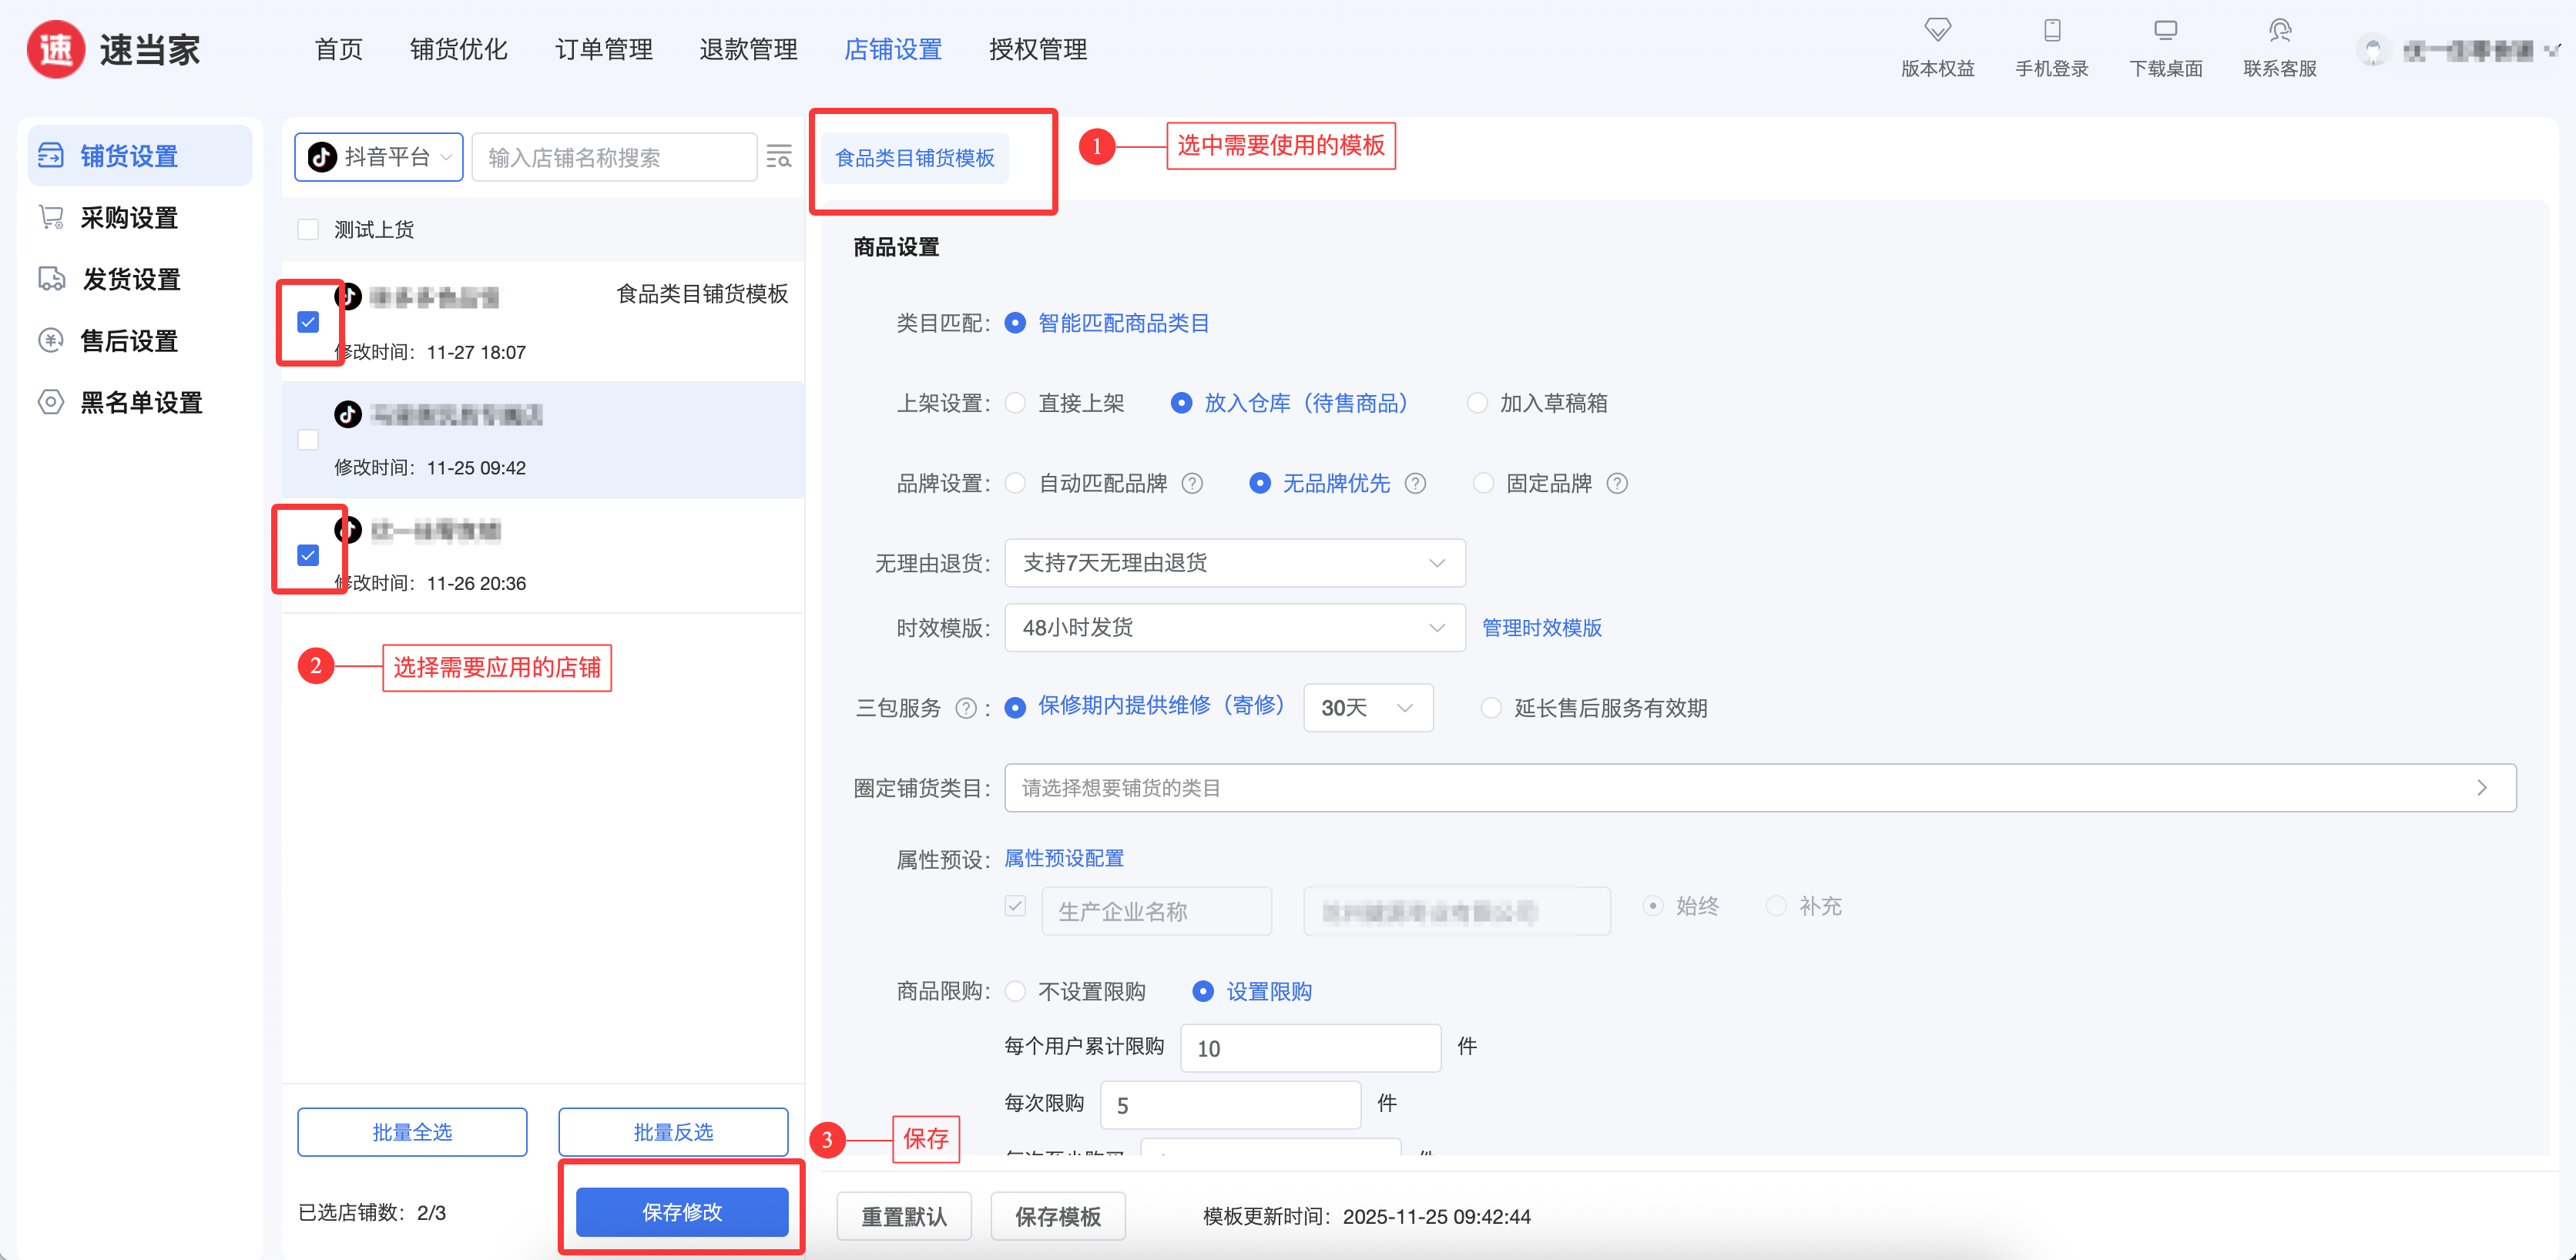
Task: Open 采购设置 in the sidebar
Action: [x=129, y=218]
